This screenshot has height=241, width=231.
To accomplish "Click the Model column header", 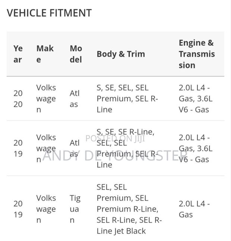I will [76, 54].
